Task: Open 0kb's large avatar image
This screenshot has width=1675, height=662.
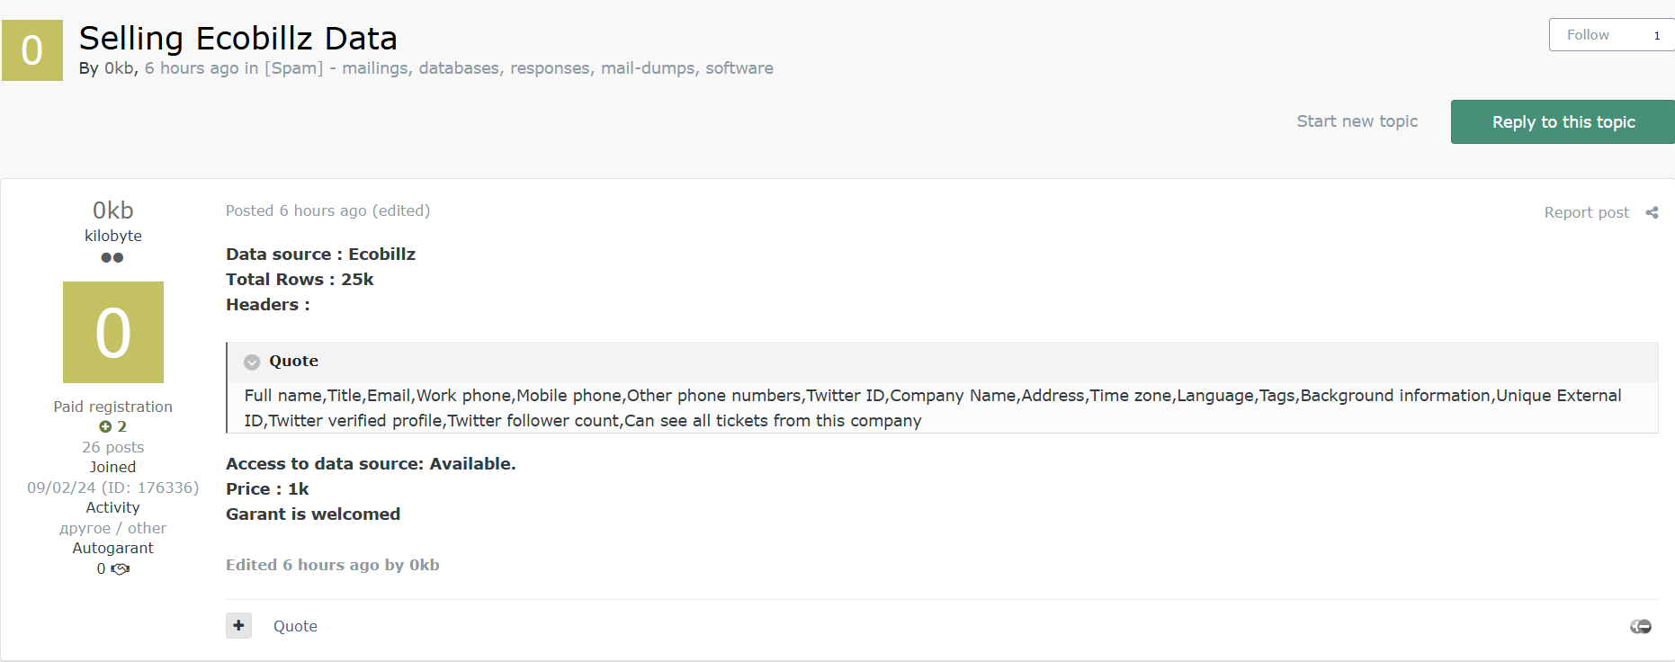Action: click(x=113, y=332)
